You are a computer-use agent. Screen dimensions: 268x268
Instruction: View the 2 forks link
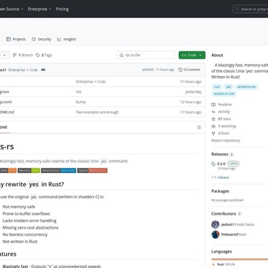coord(223,133)
